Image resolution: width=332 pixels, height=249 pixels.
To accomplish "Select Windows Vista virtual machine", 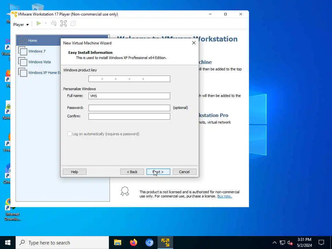I will tap(39, 62).
